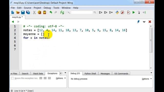Viewport: 164px width, 92px height.
Task: Click the '# -*- coding: utf-8 -*-' comment
Action: click(44, 26)
